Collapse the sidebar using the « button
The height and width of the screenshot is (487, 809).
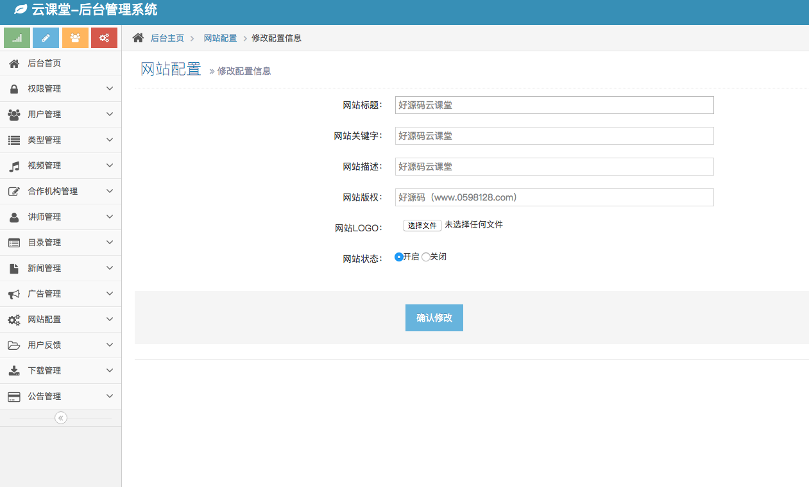[60, 417]
